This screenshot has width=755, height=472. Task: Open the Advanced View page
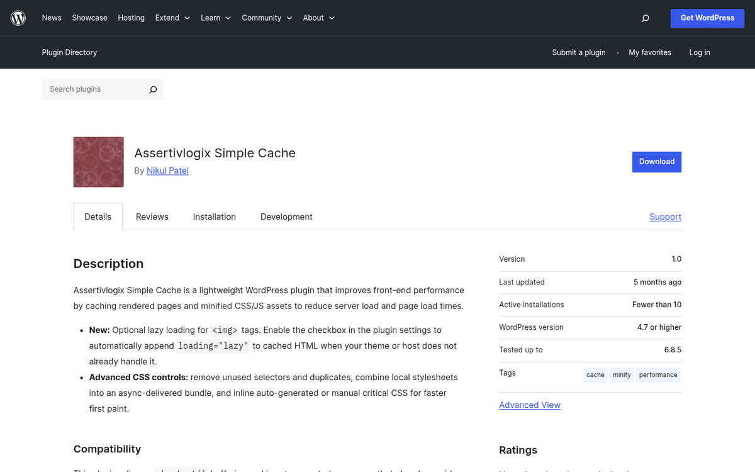(x=530, y=405)
